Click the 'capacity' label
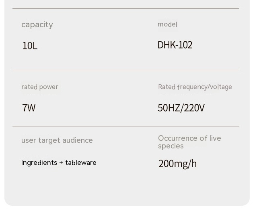259x213 pixels. pos(37,25)
